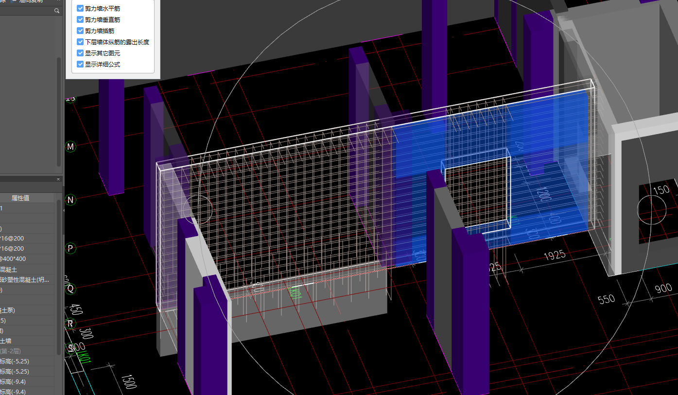
Task: Select axis marker Q
Action: tap(71, 289)
